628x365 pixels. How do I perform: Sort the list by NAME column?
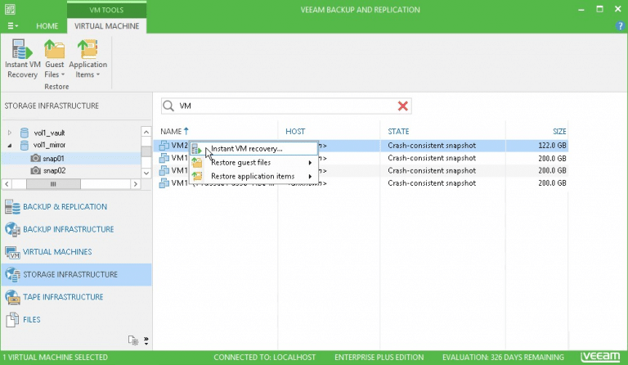pos(171,132)
